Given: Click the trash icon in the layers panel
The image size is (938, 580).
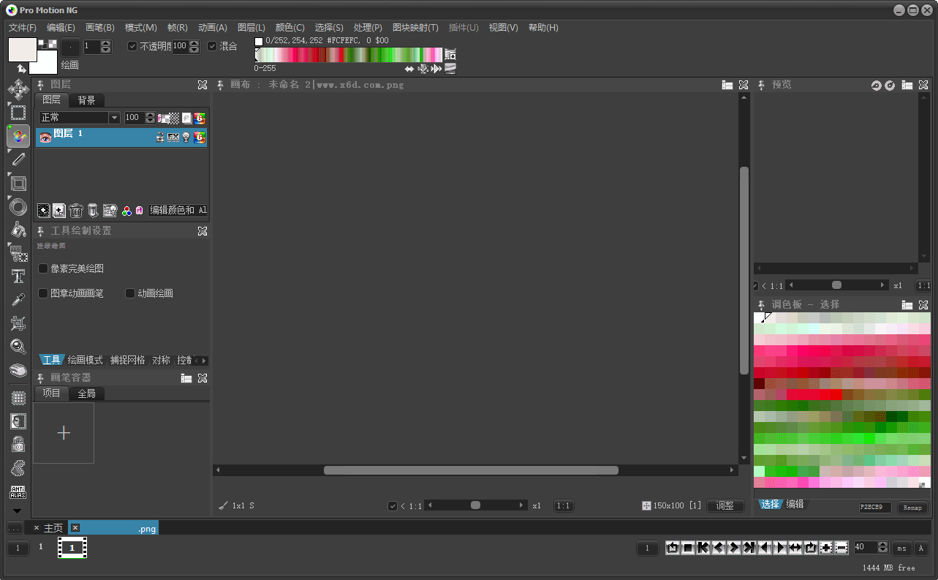Looking at the screenshot, I should pyautogui.click(x=76, y=210).
